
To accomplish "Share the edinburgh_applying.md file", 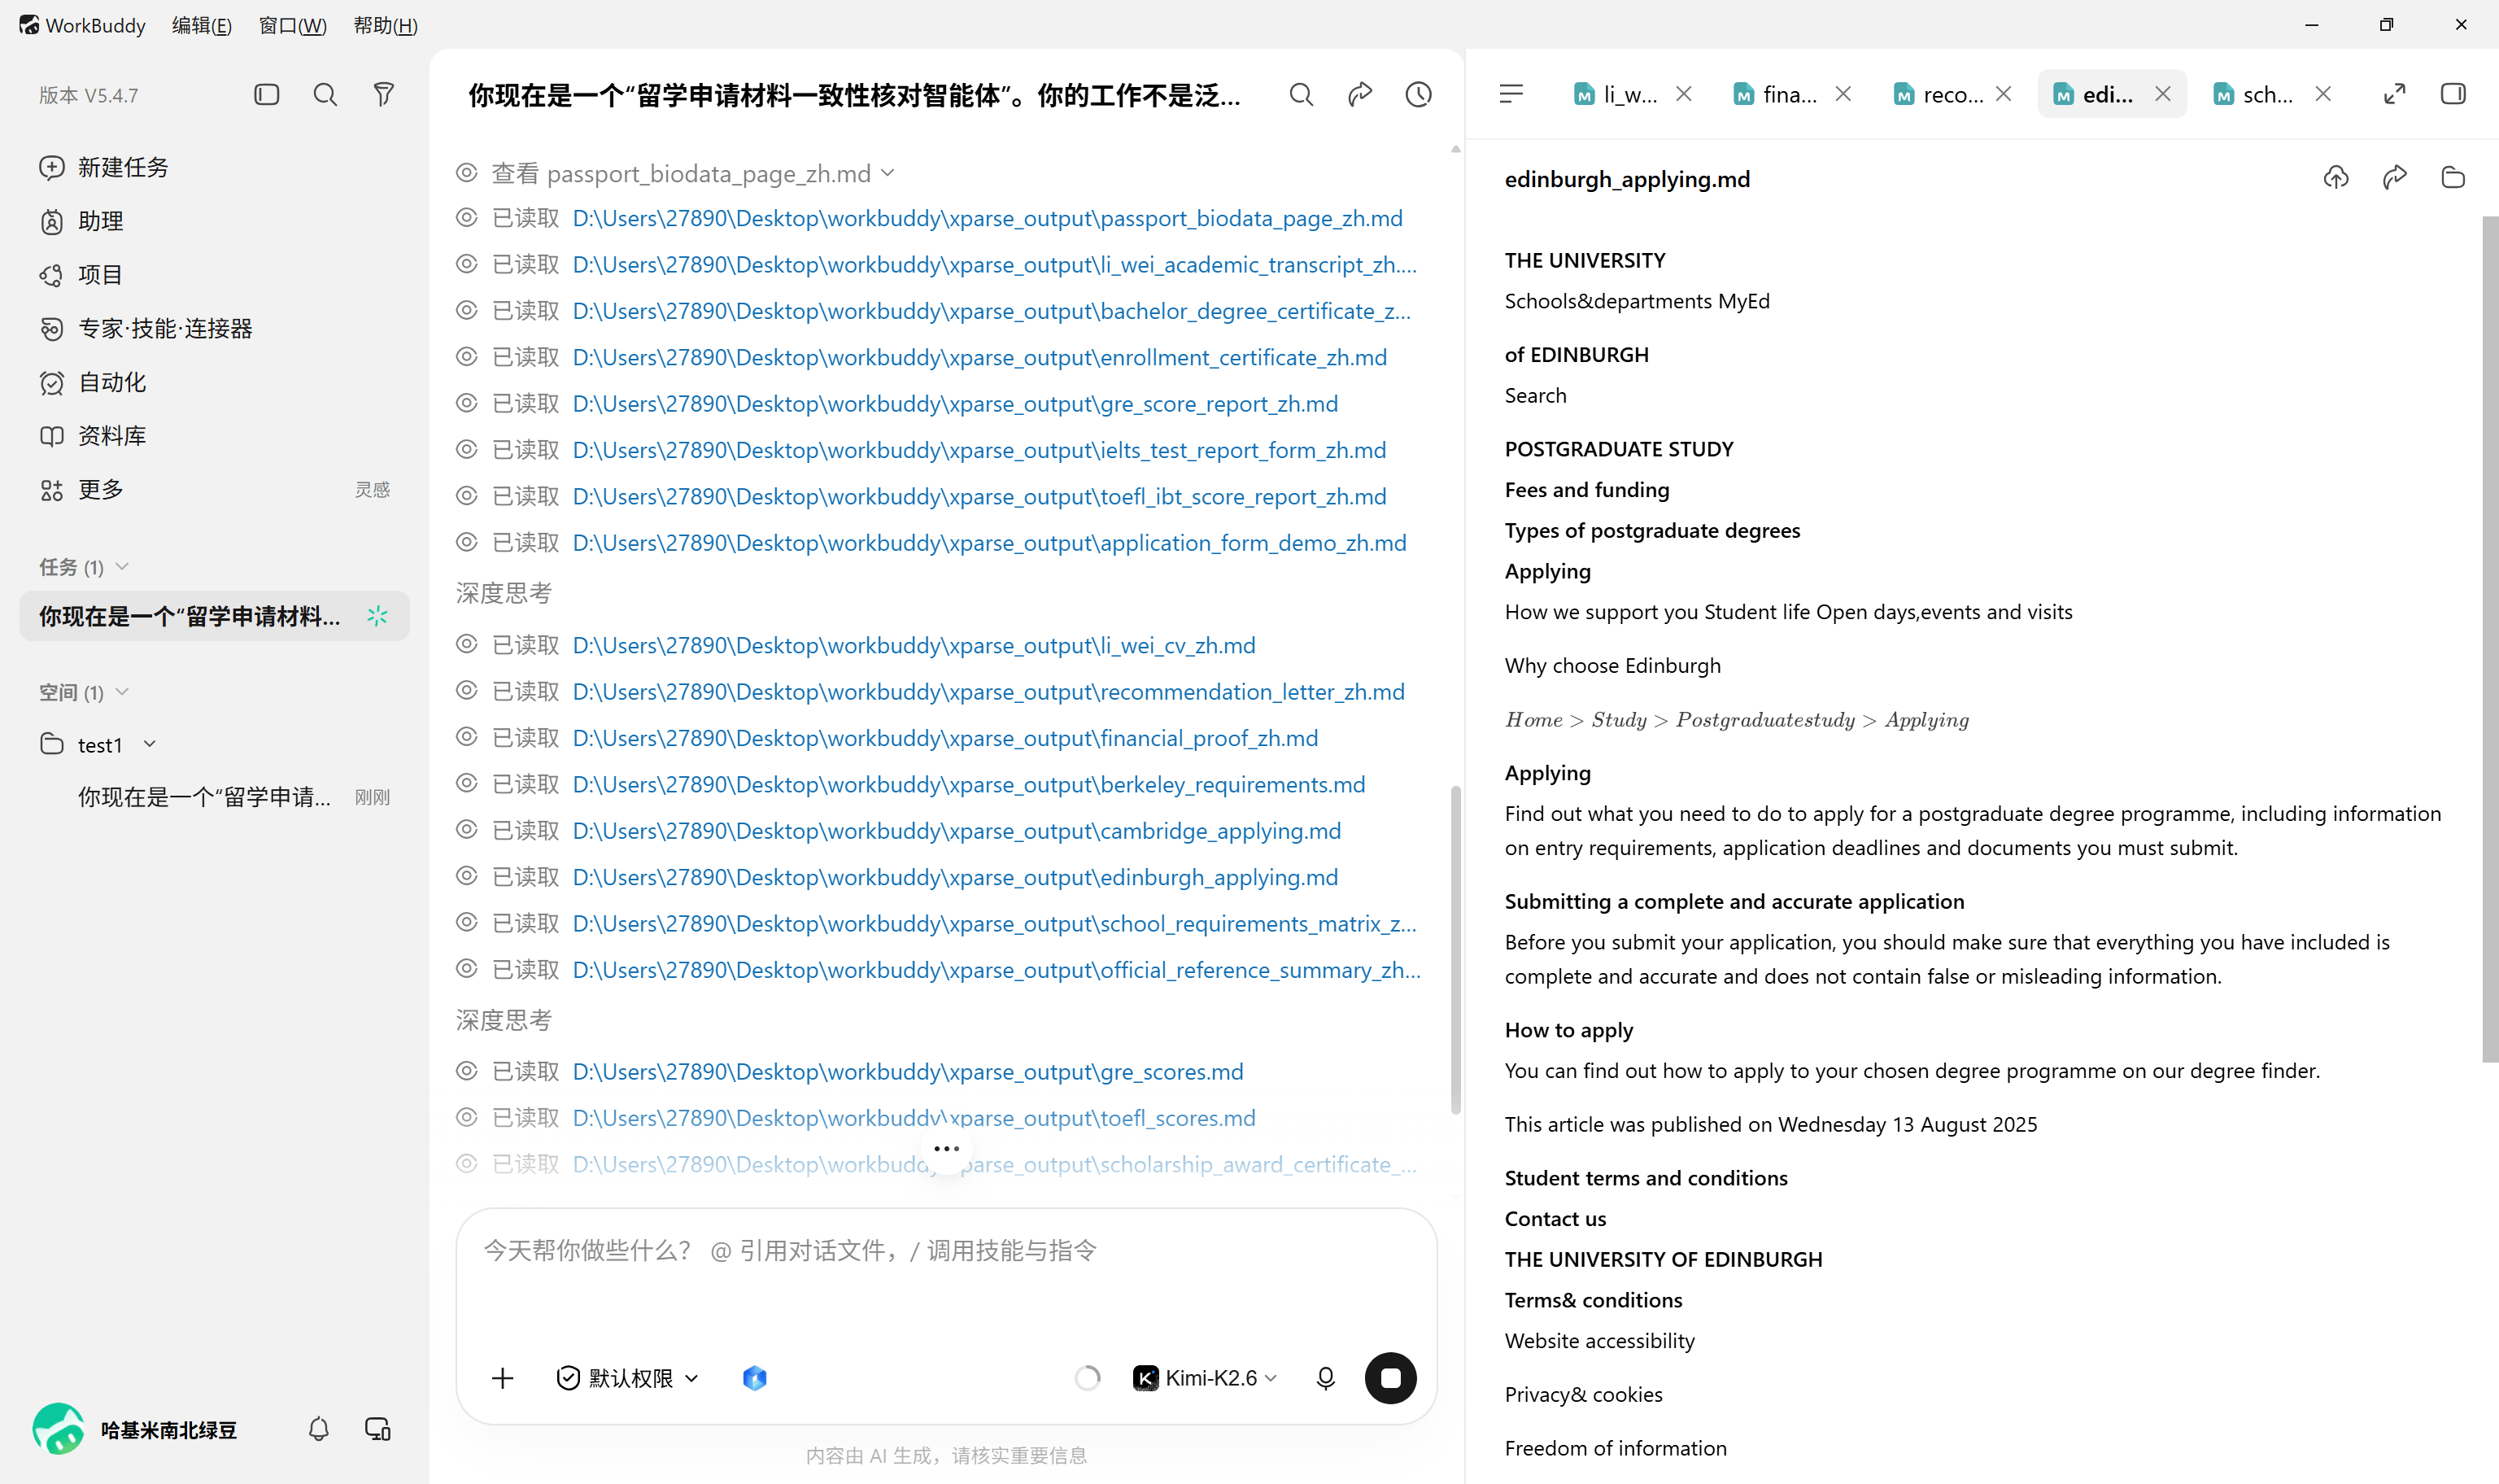I will (x=2395, y=178).
